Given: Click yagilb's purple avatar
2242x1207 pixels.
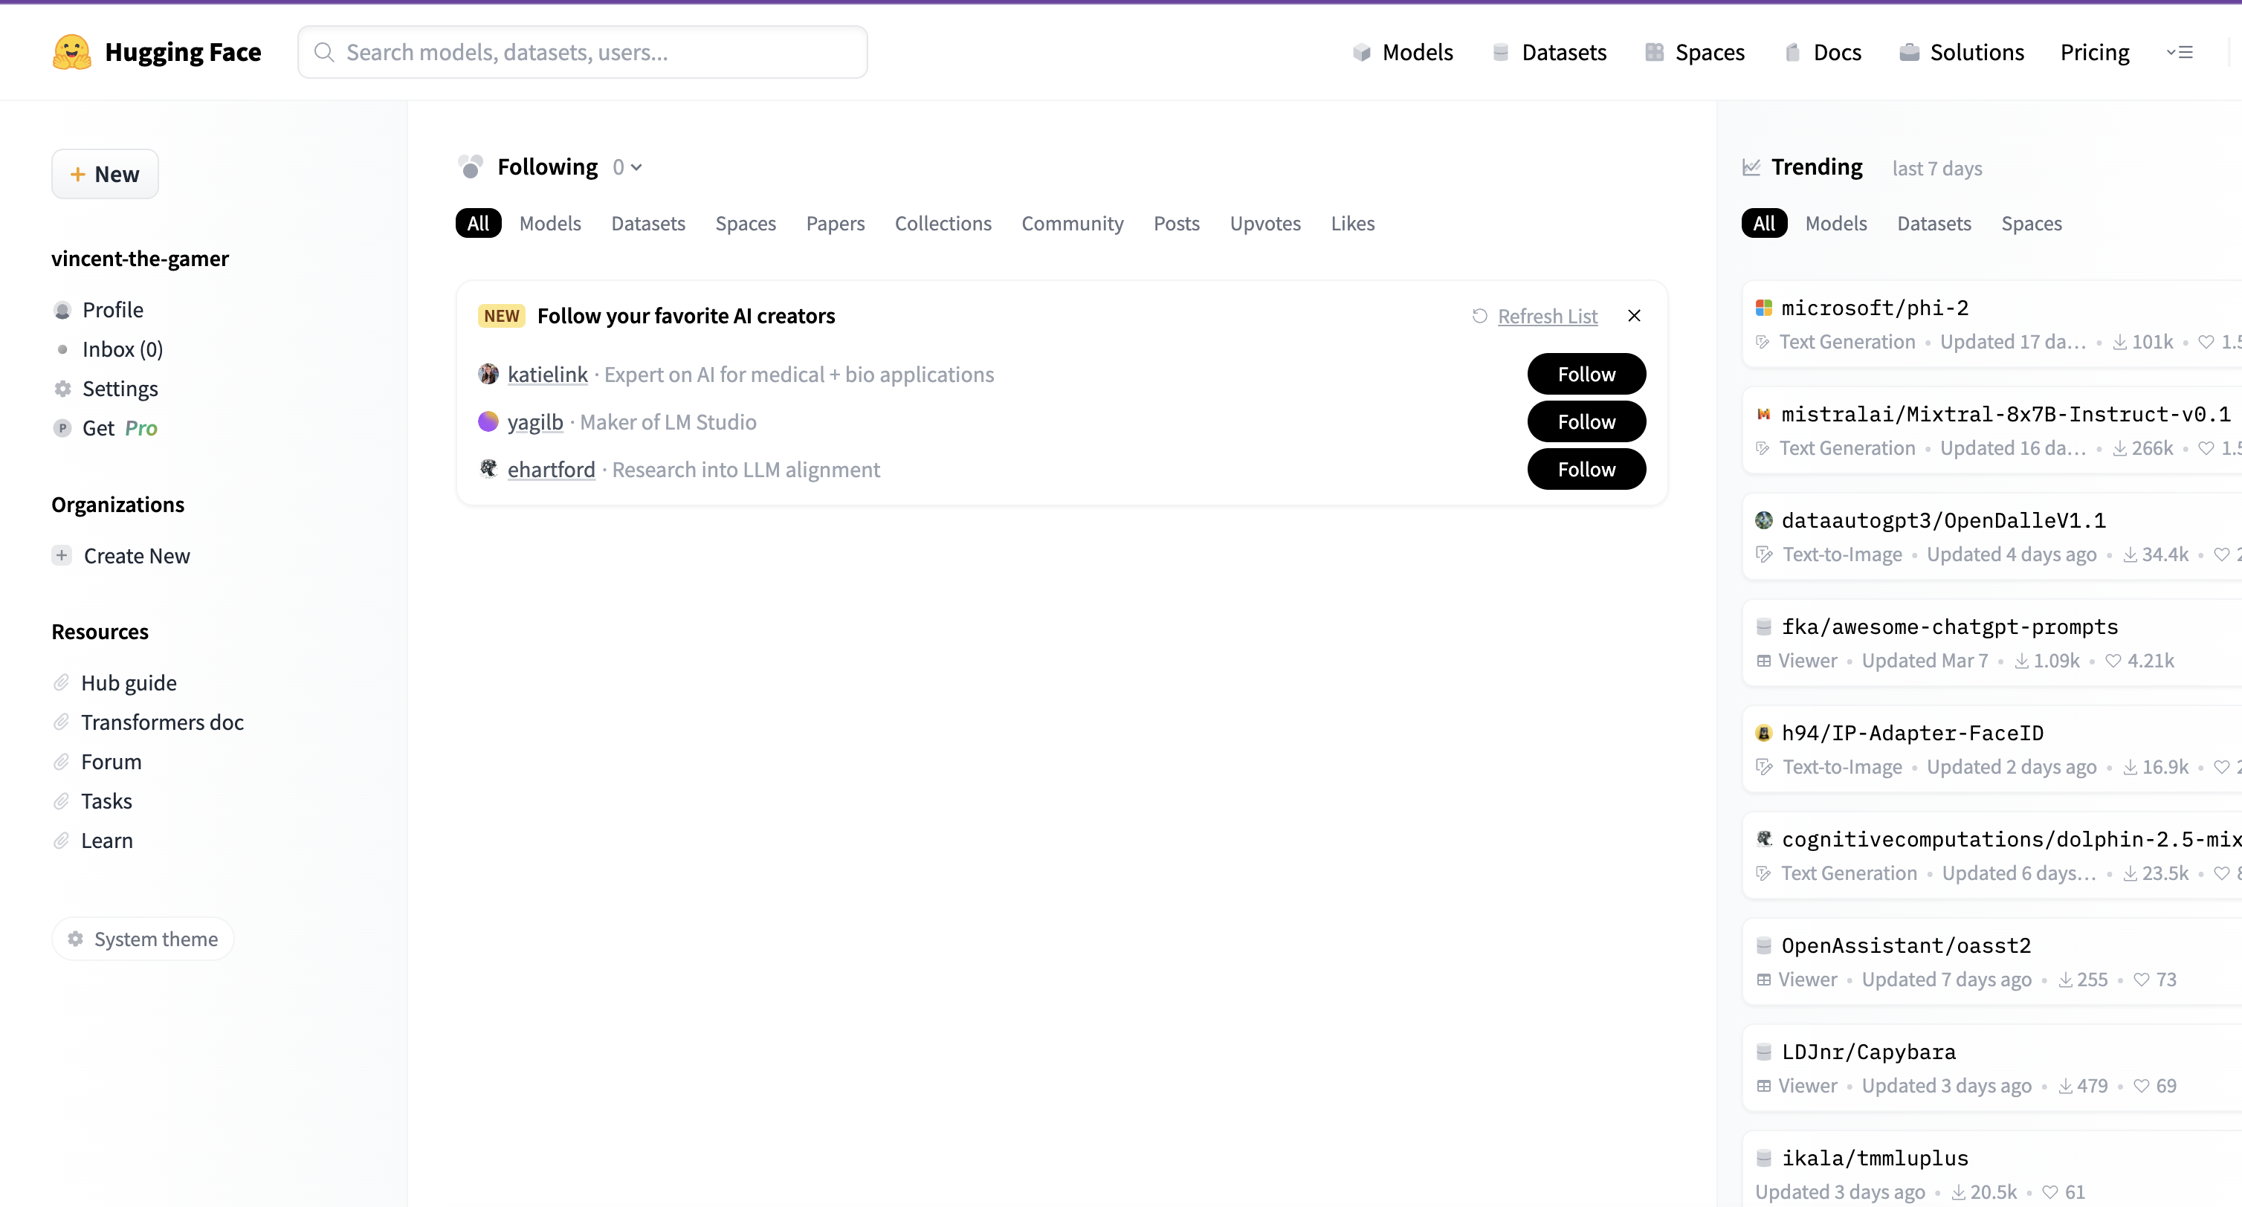Looking at the screenshot, I should [x=488, y=421].
